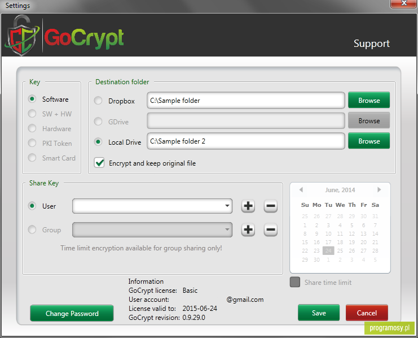Click the Basic license value
Screen dimensions: 418x338
190,291
